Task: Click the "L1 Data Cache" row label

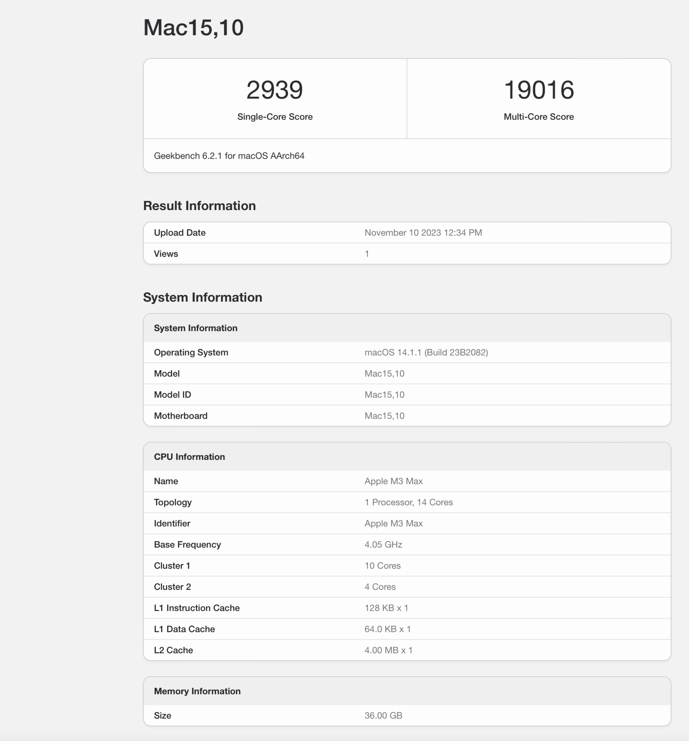Action: (x=184, y=629)
